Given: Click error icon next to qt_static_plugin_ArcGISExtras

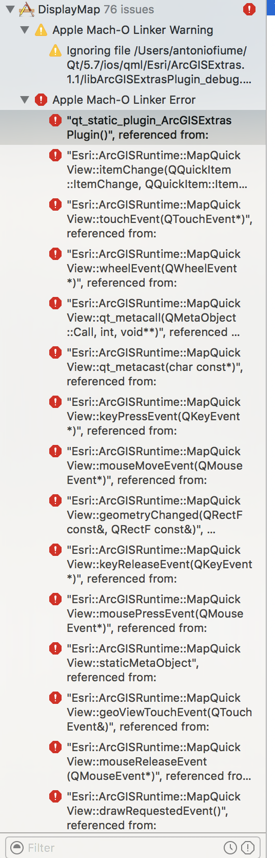Looking at the screenshot, I should (55, 120).
